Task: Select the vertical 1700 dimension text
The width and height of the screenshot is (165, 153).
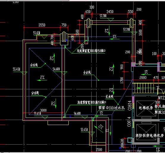Action: [122, 80]
